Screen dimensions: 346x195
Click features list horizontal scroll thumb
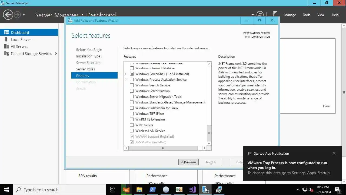(x=163, y=148)
